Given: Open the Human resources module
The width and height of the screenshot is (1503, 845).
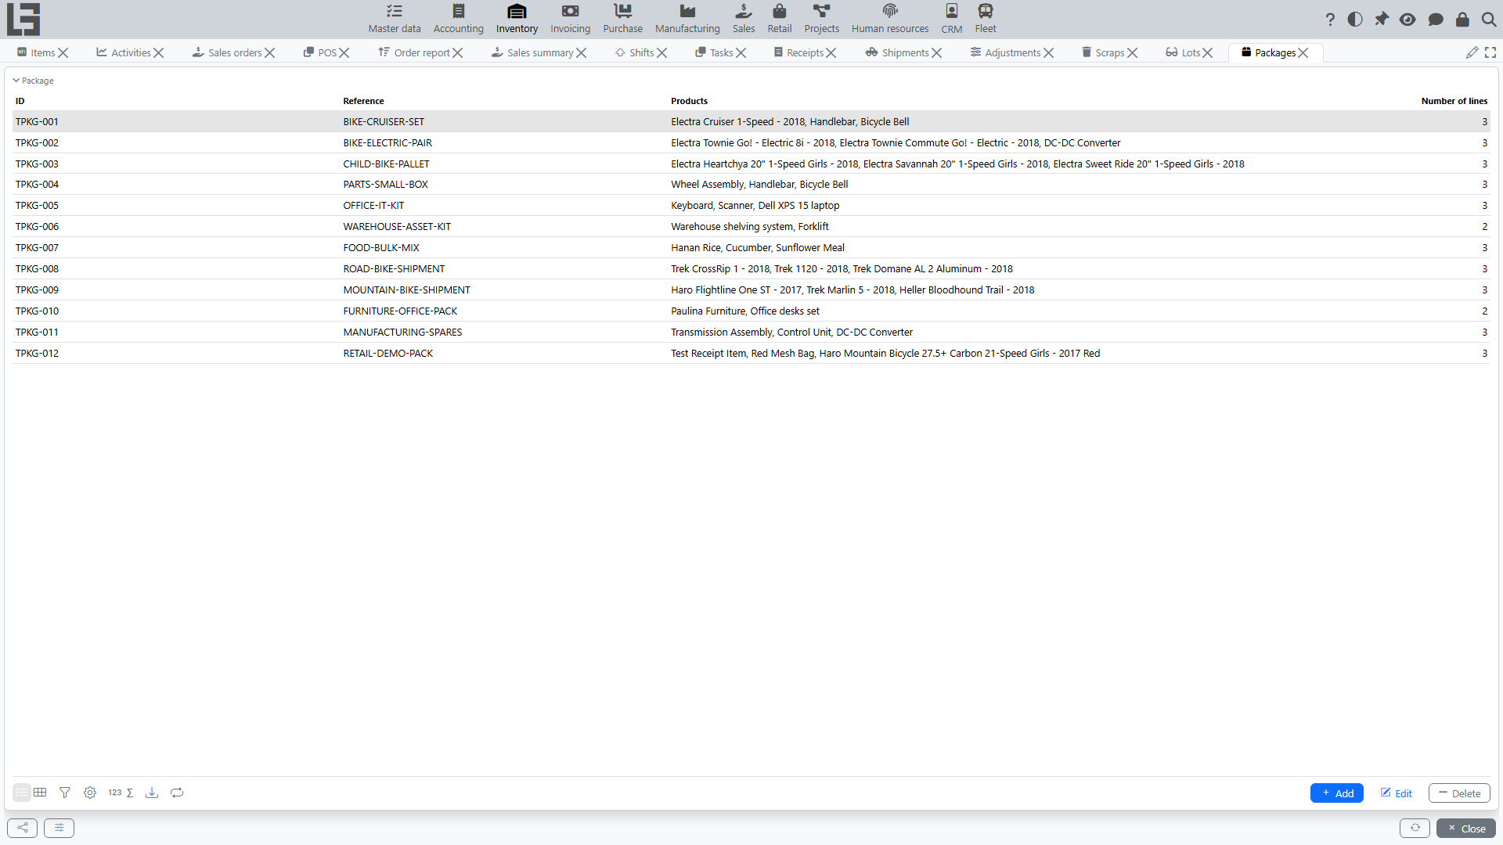Looking at the screenshot, I should 890,19.
